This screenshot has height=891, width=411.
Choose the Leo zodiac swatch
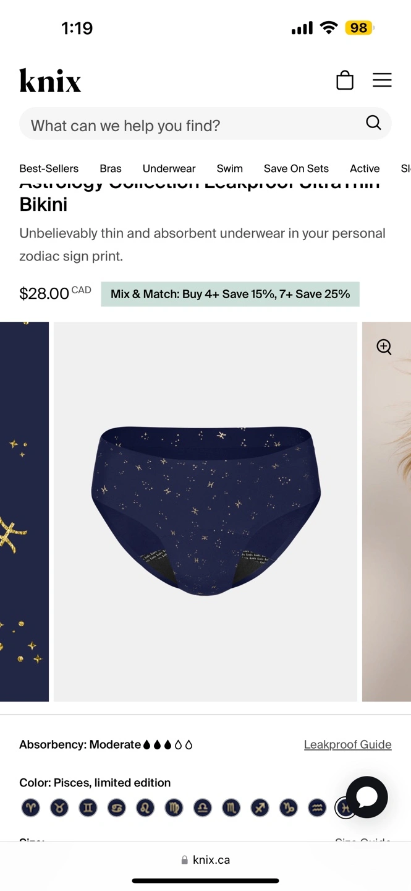point(145,807)
